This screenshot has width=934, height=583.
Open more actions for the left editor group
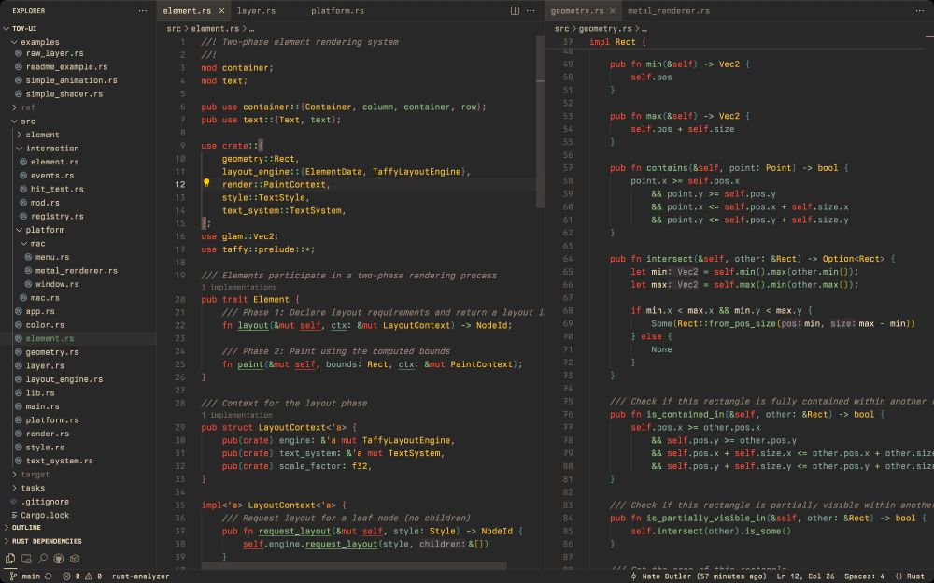pos(531,10)
